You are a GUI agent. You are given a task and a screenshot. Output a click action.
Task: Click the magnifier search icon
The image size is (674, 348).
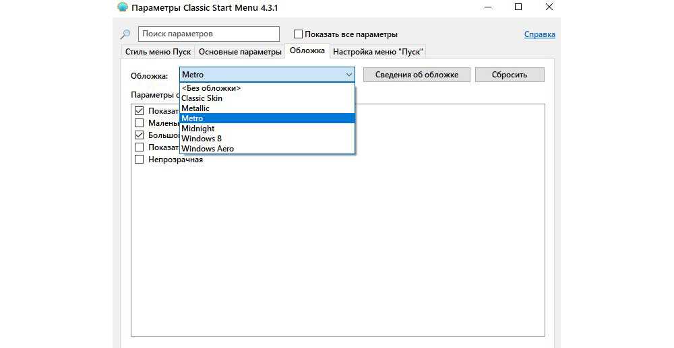click(x=125, y=34)
